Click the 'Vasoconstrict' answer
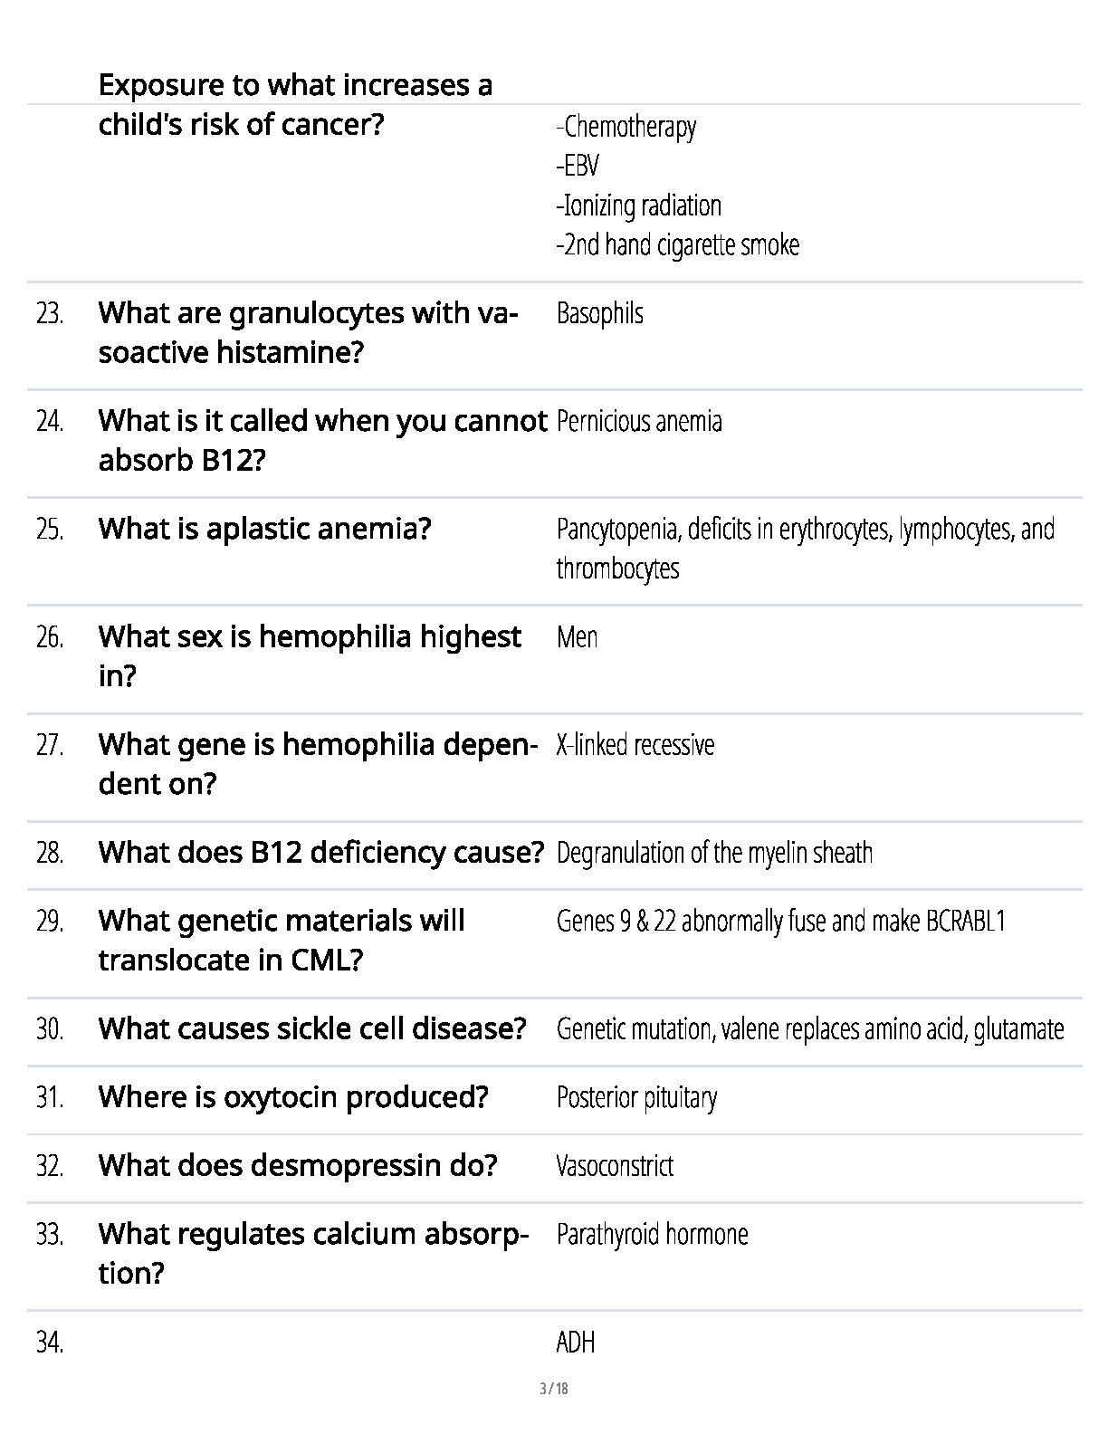1108x1434 pixels. 615,1166
